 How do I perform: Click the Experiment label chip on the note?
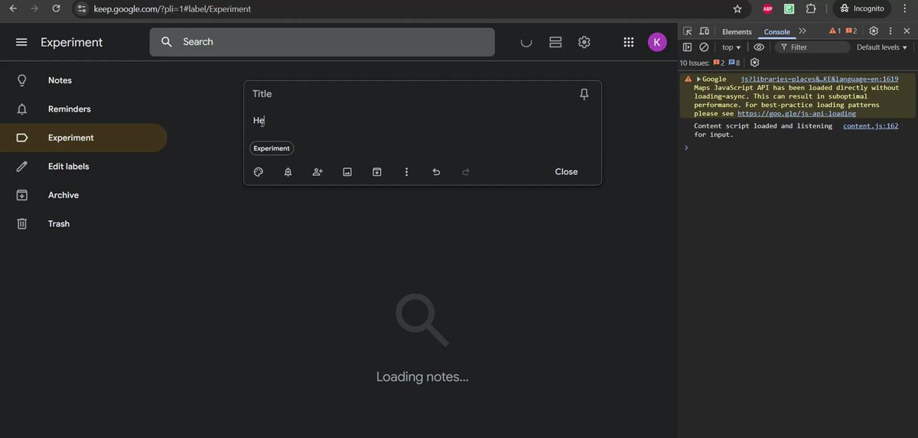point(272,148)
